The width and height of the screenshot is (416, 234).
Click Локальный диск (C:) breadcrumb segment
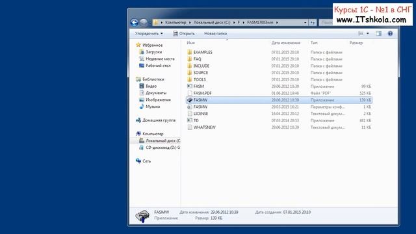212,23
